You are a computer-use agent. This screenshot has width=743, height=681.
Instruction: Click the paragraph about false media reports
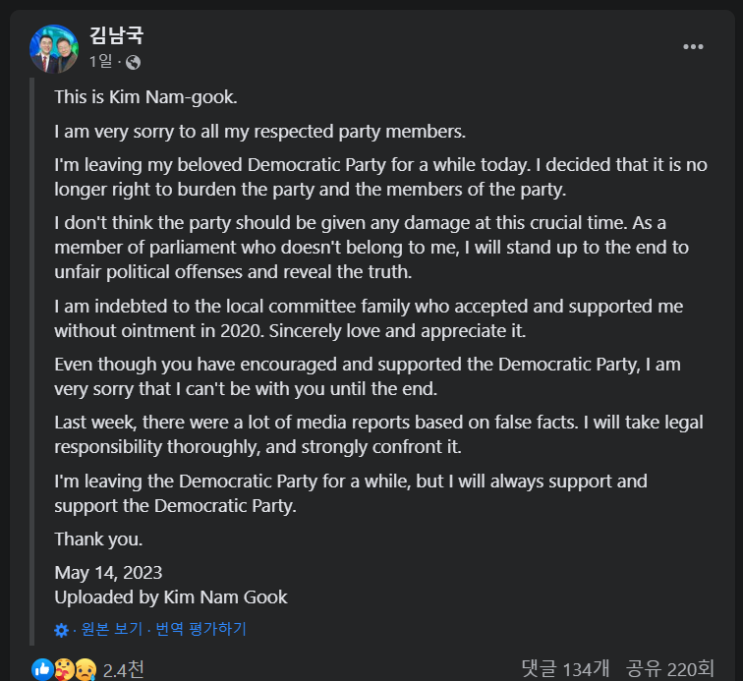pyautogui.click(x=378, y=434)
